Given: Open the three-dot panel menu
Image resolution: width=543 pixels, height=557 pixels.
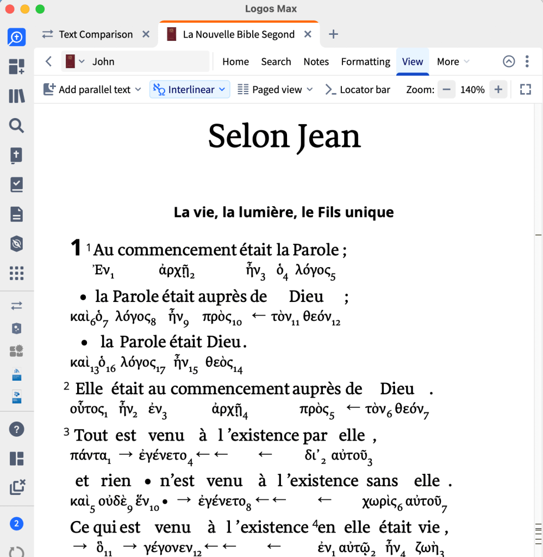Looking at the screenshot, I should coord(527,61).
